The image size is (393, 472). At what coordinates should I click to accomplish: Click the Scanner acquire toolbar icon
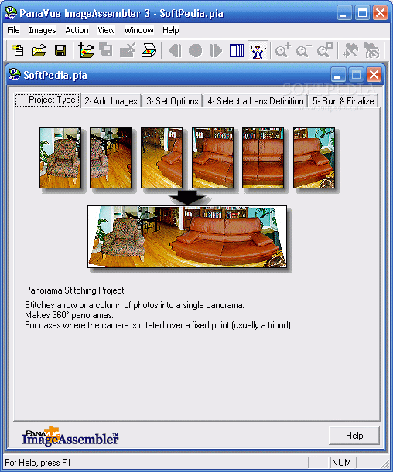coord(149,50)
